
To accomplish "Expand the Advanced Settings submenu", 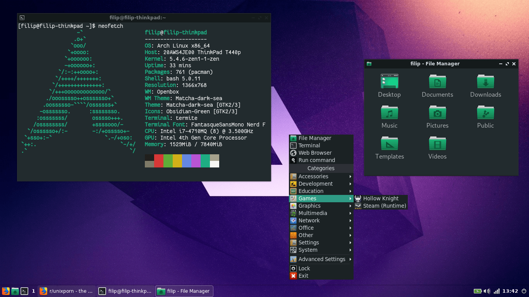I will pos(321,259).
